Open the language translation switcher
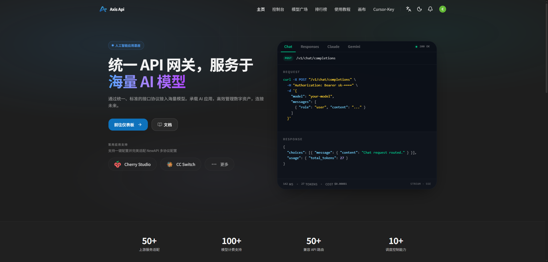548x262 pixels. [x=408, y=9]
